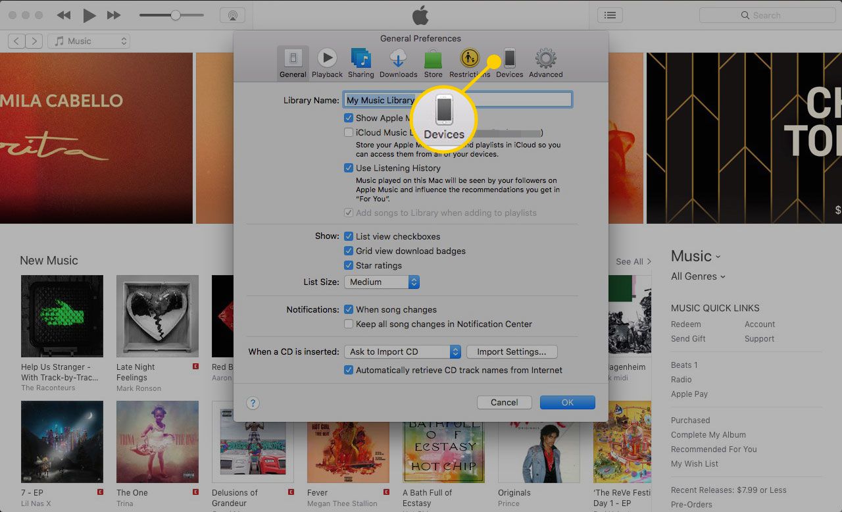
Task: Open the Playback preferences pane
Action: (327, 63)
